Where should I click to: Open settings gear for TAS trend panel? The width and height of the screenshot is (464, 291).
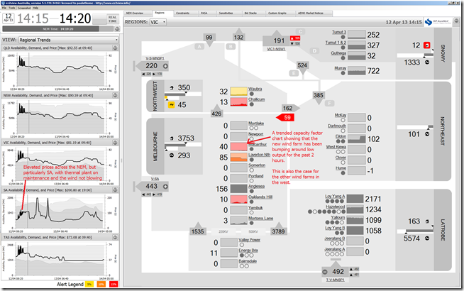coord(115,237)
